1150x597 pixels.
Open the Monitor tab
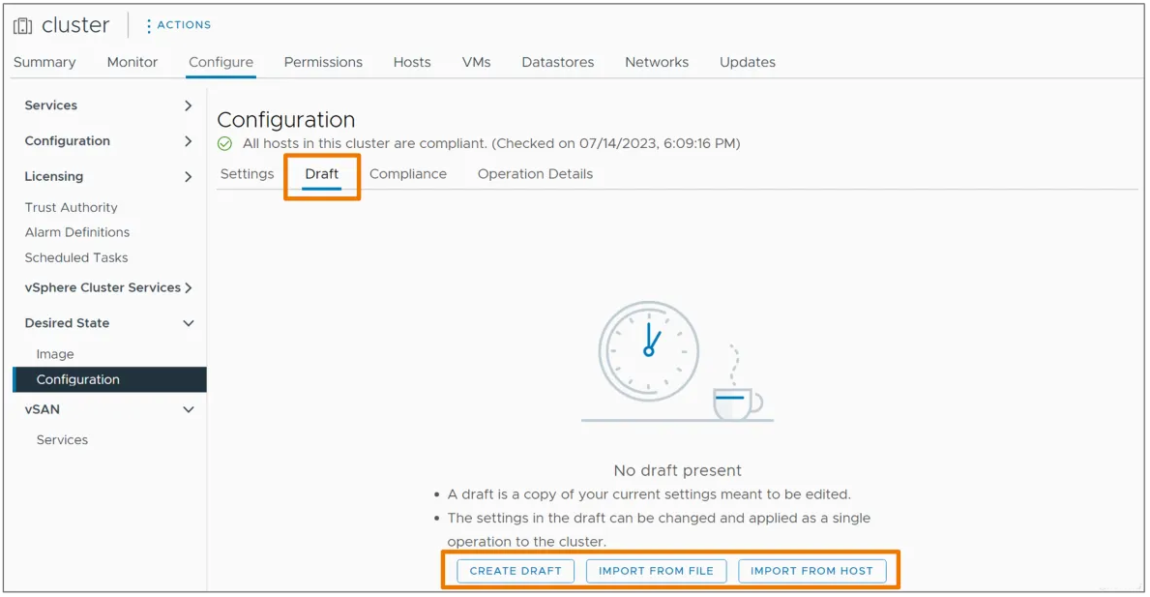click(x=132, y=62)
